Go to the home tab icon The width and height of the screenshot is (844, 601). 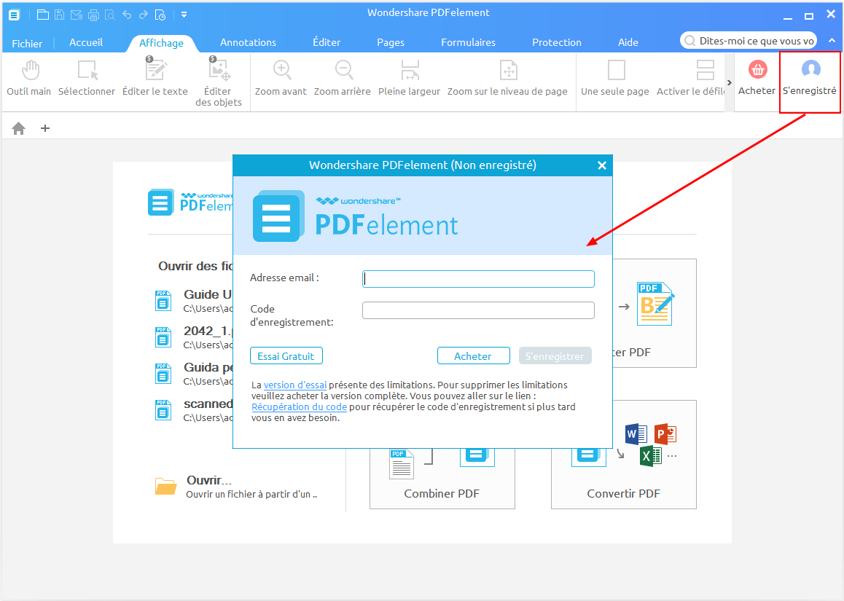(19, 128)
